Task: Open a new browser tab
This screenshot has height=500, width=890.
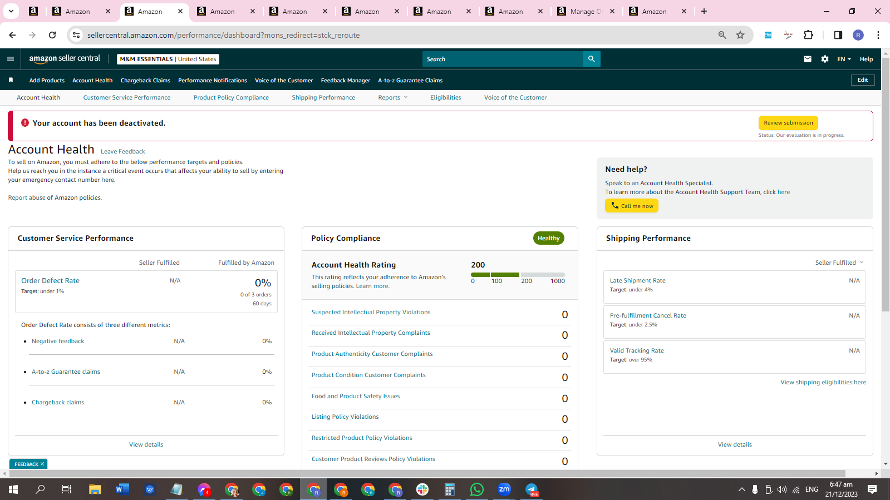Action: pos(704,11)
